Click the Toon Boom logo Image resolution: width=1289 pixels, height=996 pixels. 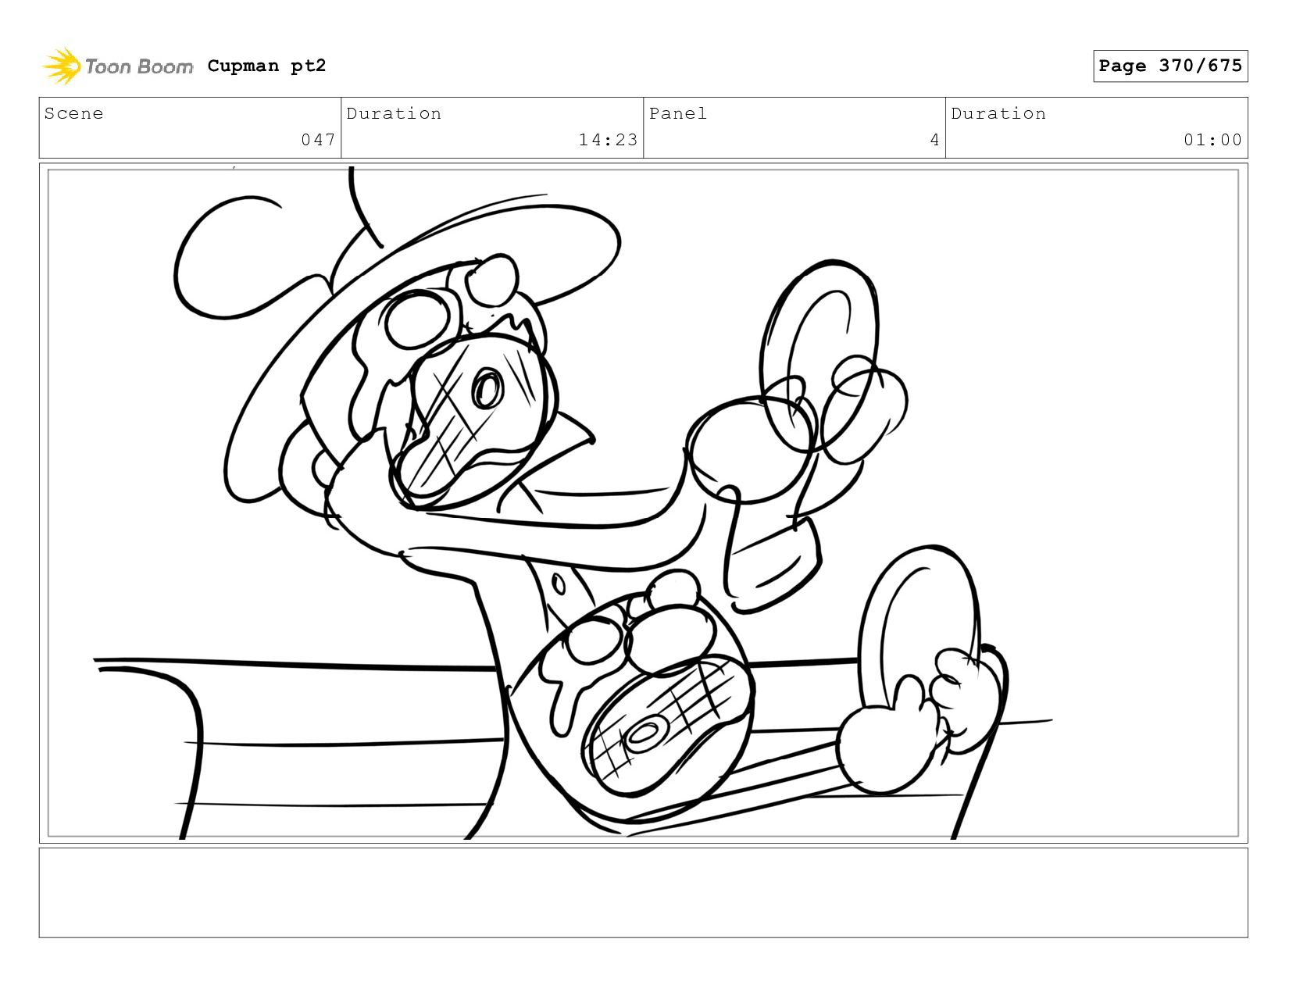pyautogui.click(x=117, y=66)
